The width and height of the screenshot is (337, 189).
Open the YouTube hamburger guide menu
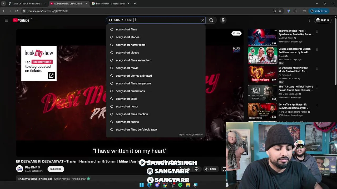6,20
